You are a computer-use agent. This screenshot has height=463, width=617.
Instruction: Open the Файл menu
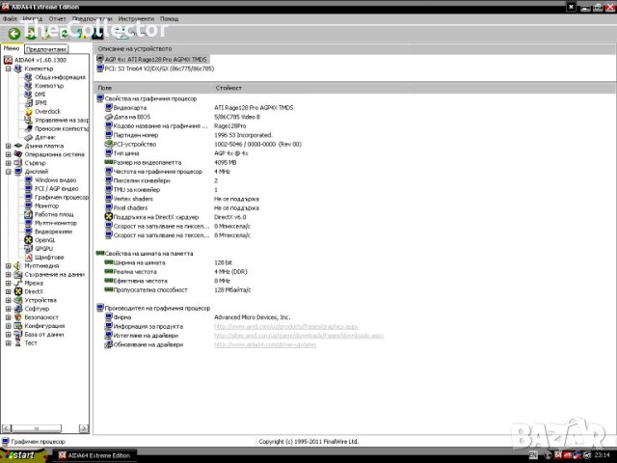tap(10, 18)
